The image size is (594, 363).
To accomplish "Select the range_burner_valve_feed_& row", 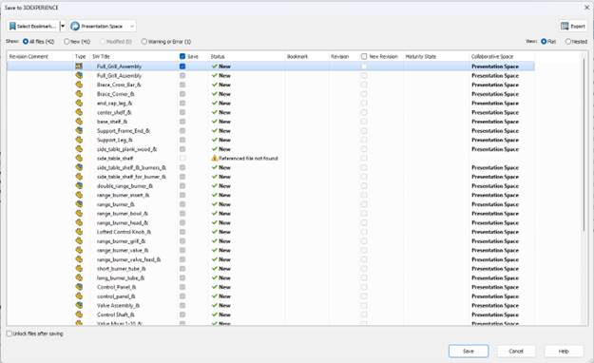I will pyautogui.click(x=271, y=259).
